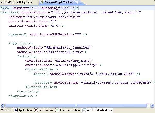155x113 pixels.
Task: Click the opening activity tag
Action: (x=26, y=56)
